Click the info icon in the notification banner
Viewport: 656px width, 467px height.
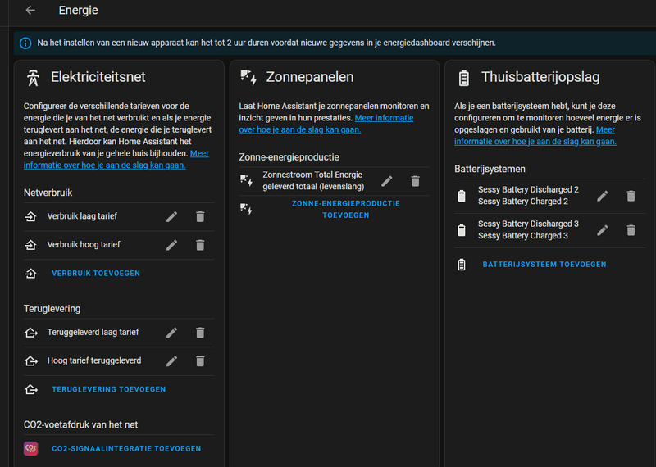(25, 43)
